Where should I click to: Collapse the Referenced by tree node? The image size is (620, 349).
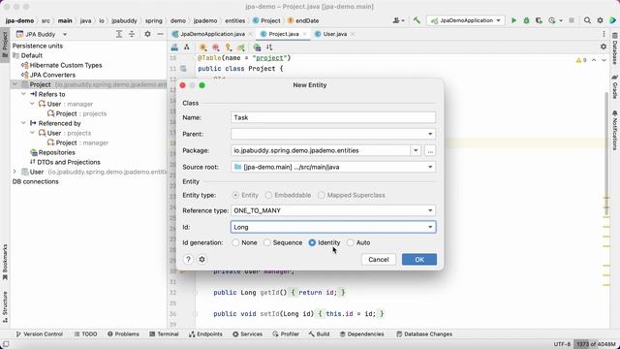coord(23,123)
